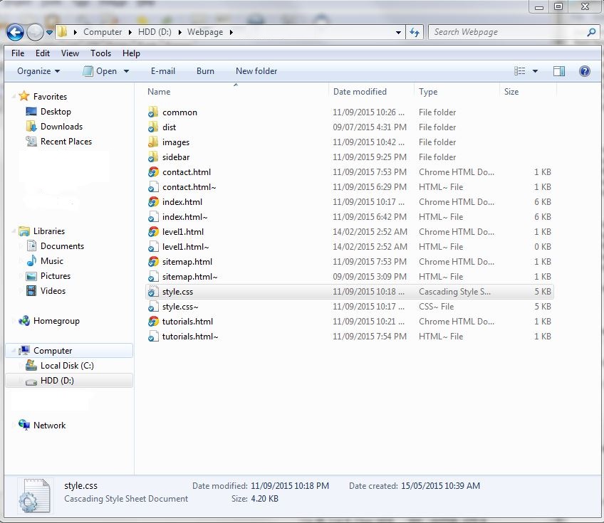Sort by the Name column header
Viewport: 604px width, 523px height.
click(159, 92)
